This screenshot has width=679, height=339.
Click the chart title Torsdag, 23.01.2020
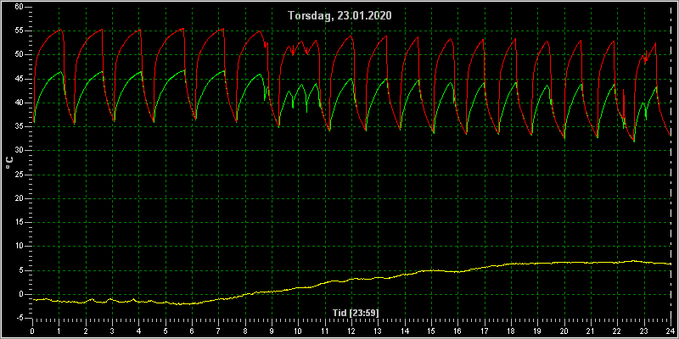[x=339, y=15]
